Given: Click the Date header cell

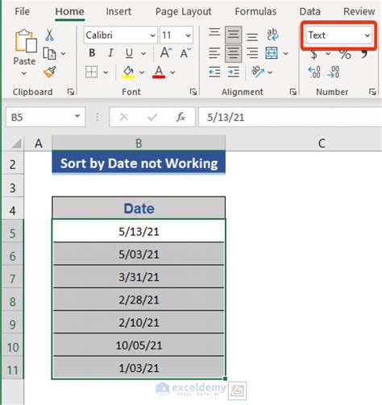Looking at the screenshot, I should click(139, 208).
